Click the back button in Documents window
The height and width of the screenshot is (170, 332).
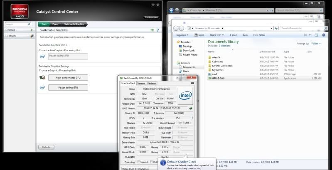click(176, 28)
